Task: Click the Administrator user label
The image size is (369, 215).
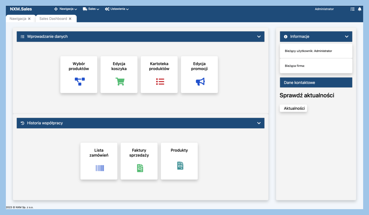Action: pos(324,9)
